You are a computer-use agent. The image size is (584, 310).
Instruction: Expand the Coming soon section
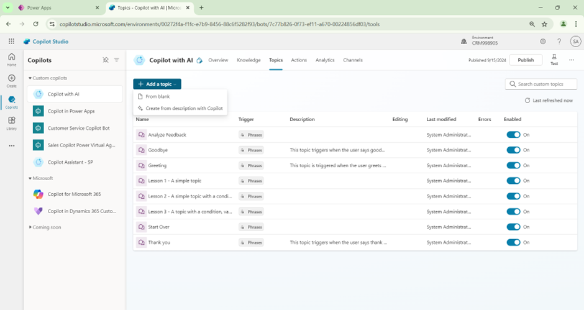(30, 227)
